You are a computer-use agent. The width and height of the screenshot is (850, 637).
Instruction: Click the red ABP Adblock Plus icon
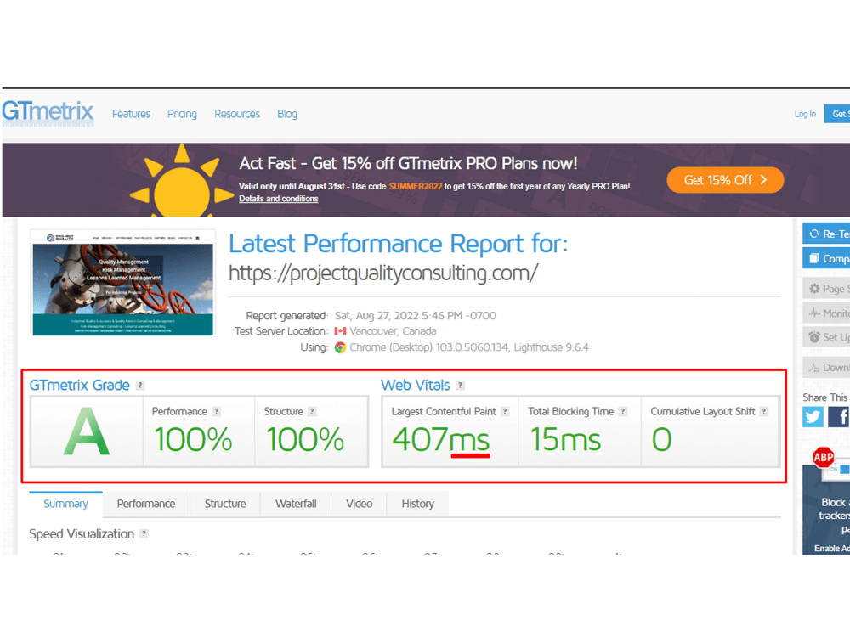tap(823, 457)
